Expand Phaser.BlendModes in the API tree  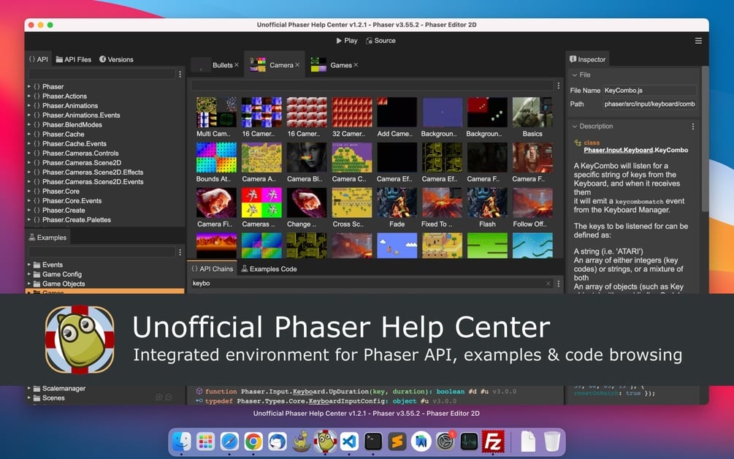(29, 124)
